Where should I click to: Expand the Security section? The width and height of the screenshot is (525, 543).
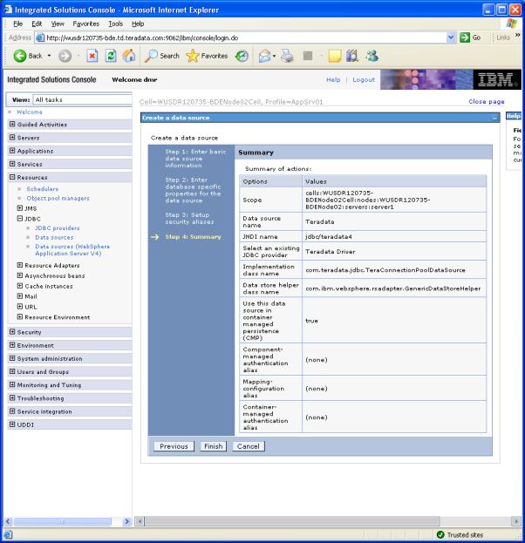pos(12,332)
